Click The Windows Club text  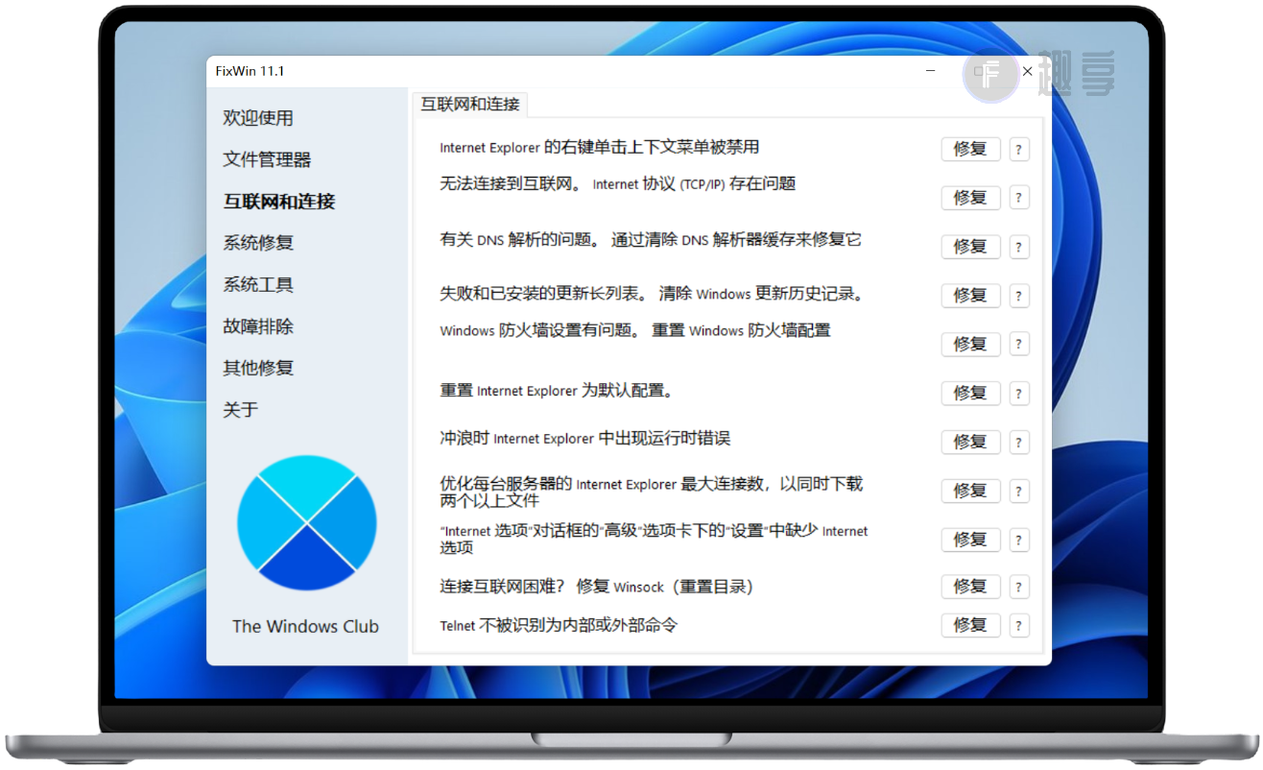pyautogui.click(x=305, y=627)
